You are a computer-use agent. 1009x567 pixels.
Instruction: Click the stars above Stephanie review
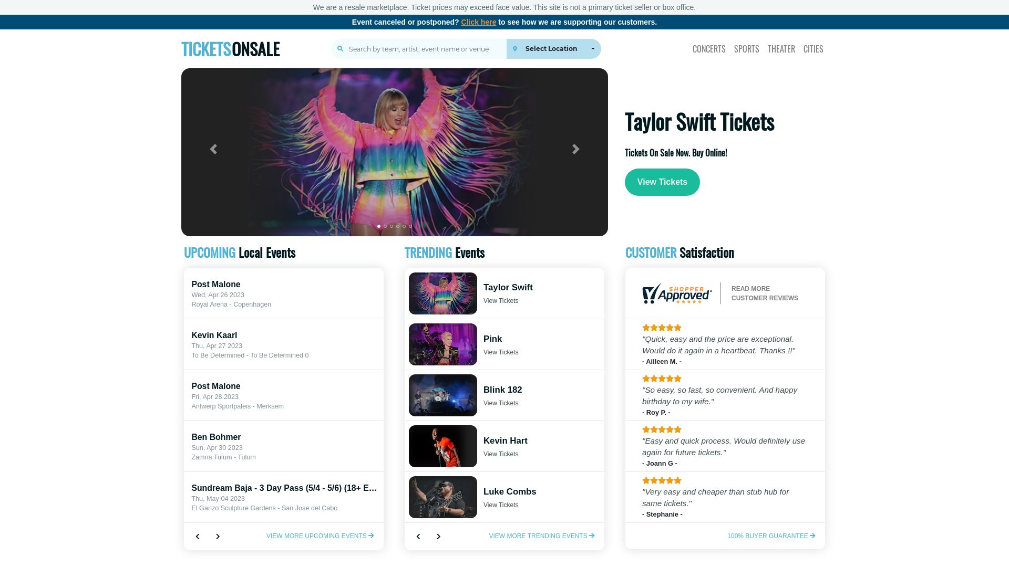point(662,480)
